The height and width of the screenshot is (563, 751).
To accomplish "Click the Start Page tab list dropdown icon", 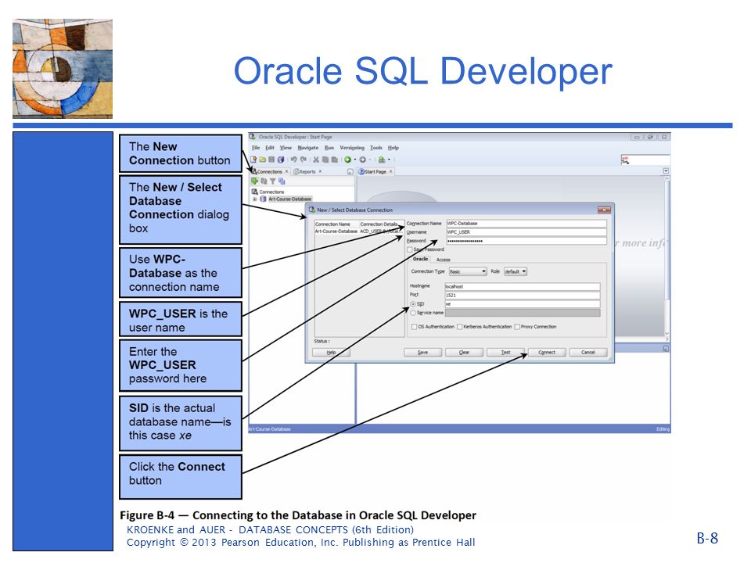I will click(666, 171).
